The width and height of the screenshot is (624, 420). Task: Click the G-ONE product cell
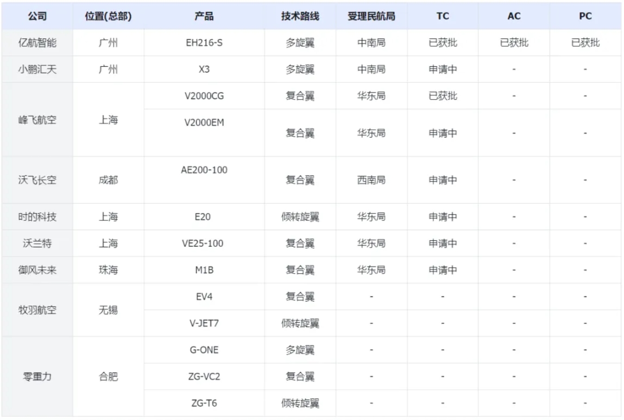(204, 350)
